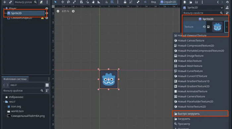Image resolution: width=232 pixels, height=129 pixels.
Task: Reset zoom by clicking 635 %
Action: [65, 11]
